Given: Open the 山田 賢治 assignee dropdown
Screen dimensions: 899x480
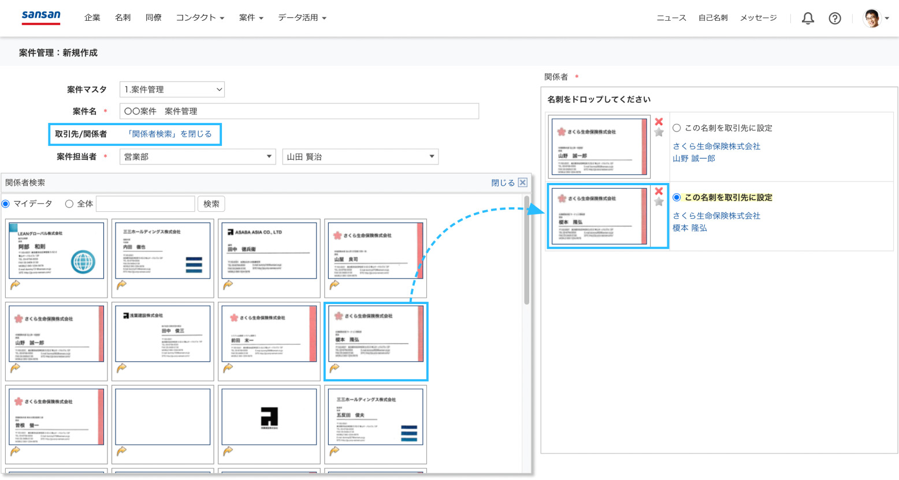Looking at the screenshot, I should 361,156.
